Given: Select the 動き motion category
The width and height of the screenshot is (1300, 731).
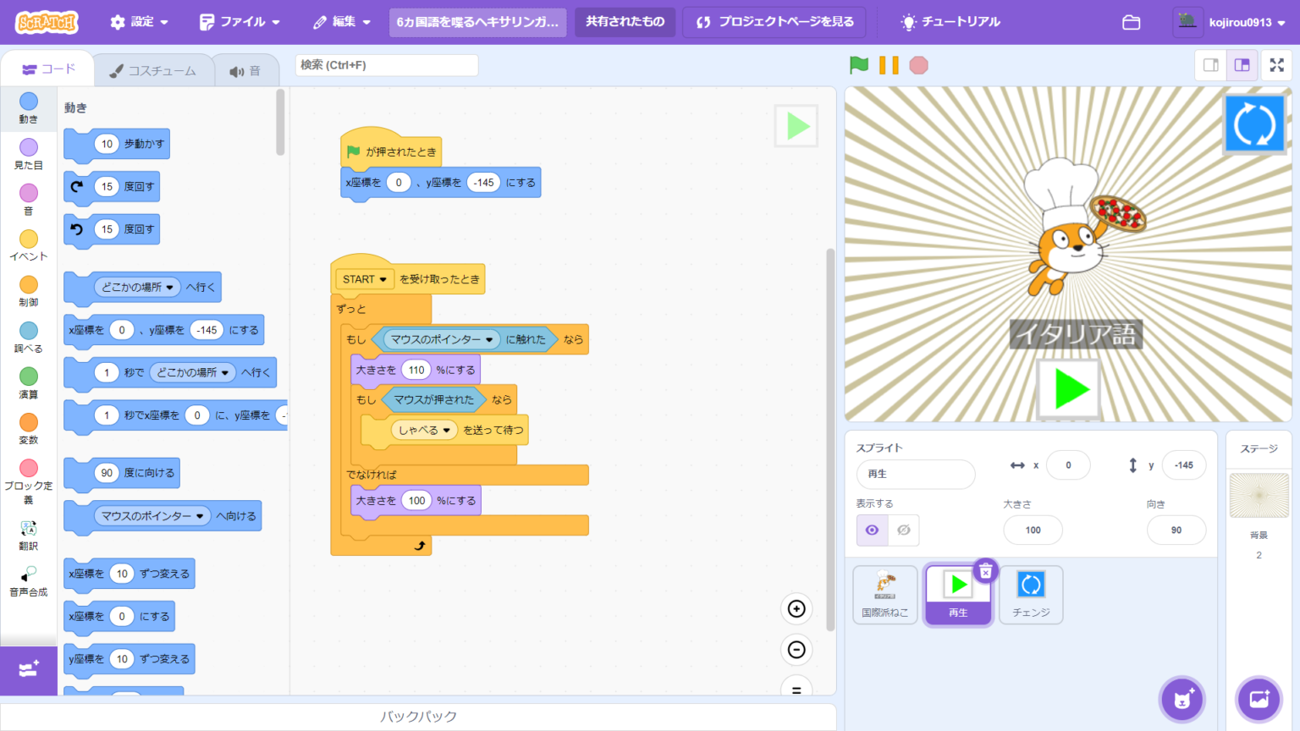Looking at the screenshot, I should point(29,108).
